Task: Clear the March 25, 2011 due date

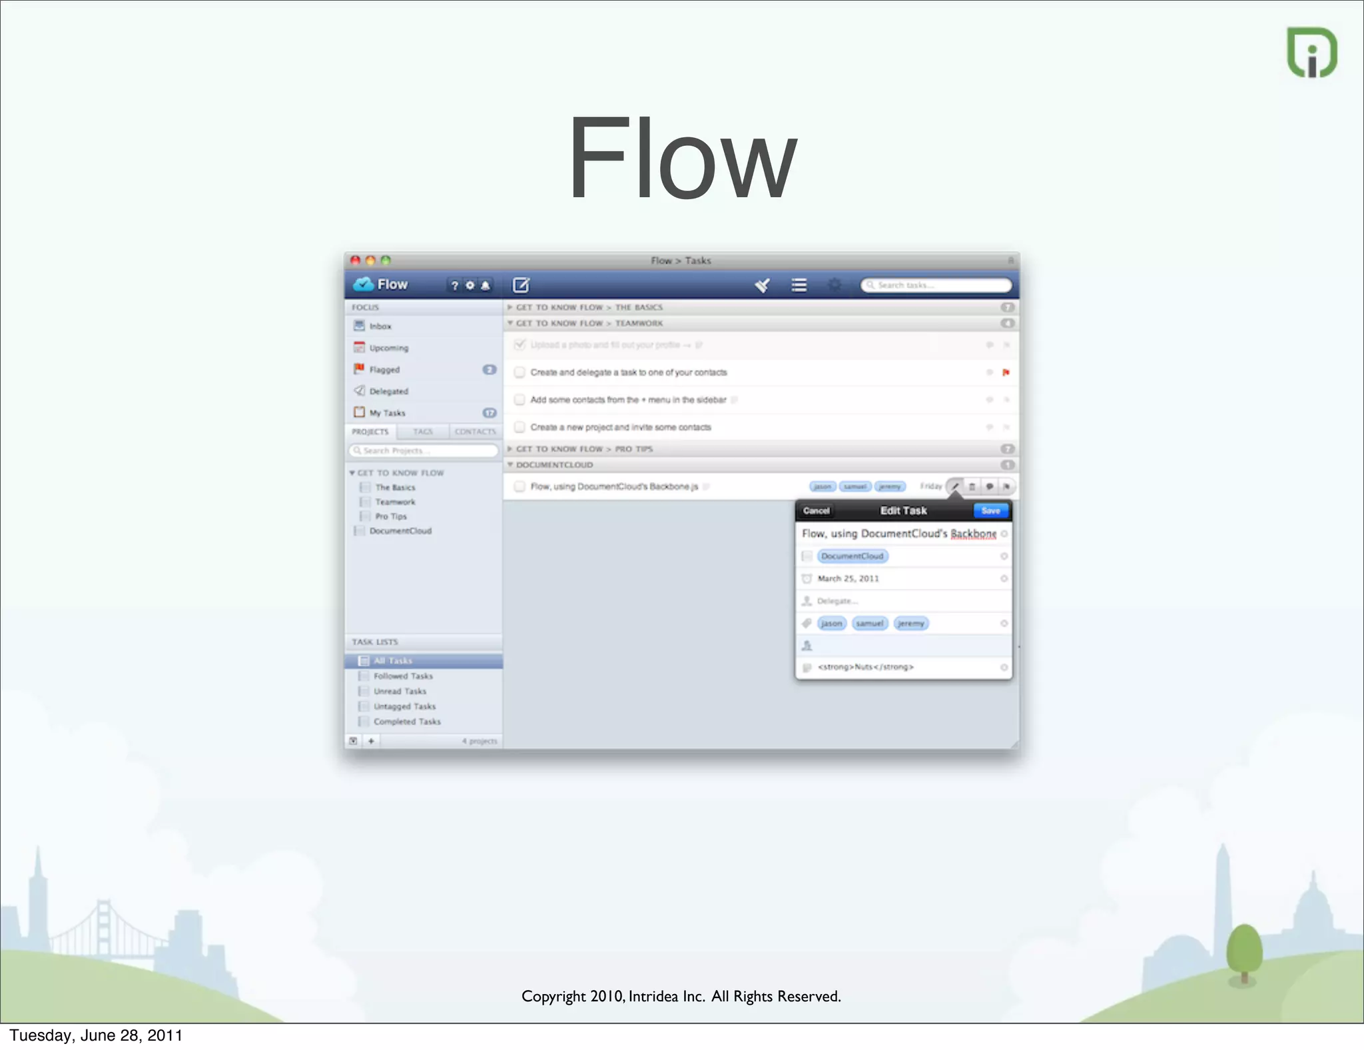Action: (1004, 578)
